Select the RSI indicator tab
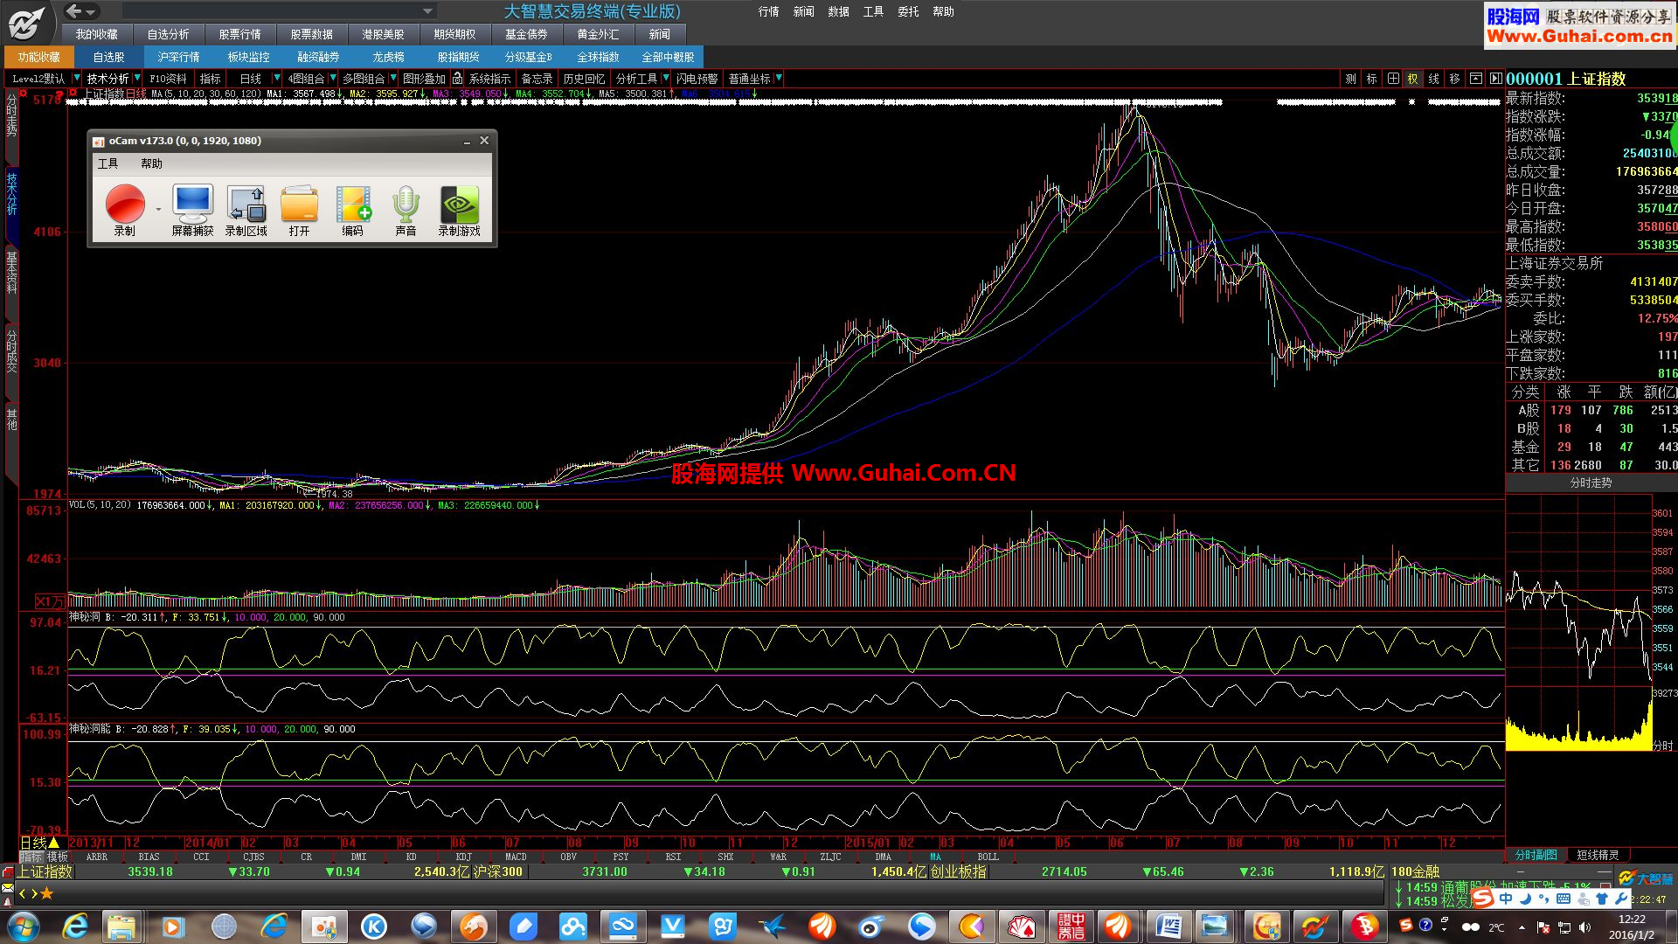The width and height of the screenshot is (1678, 944). coord(673,857)
